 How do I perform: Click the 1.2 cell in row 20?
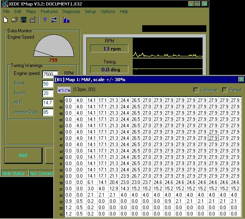[x=70, y=208]
